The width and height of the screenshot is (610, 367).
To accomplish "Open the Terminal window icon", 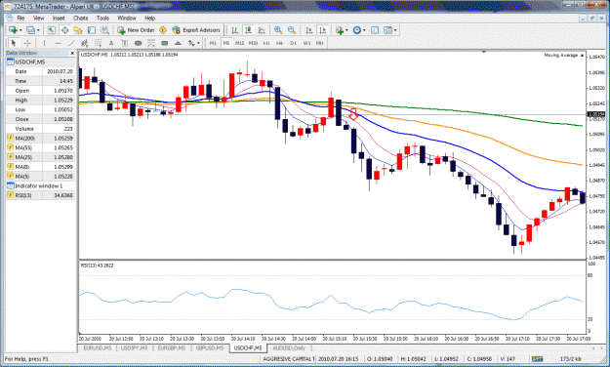I will [92, 30].
